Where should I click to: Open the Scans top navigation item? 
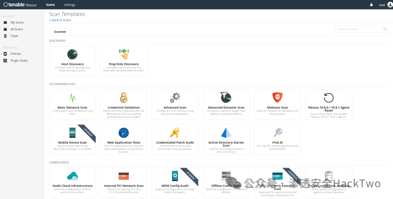(x=50, y=5)
